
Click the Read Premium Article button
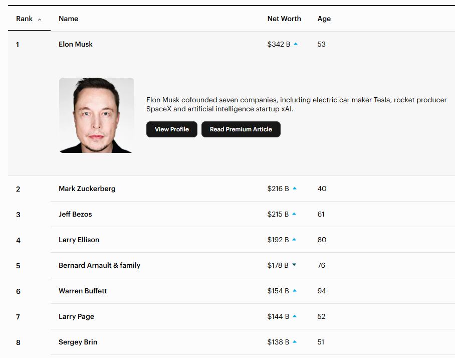(241, 129)
